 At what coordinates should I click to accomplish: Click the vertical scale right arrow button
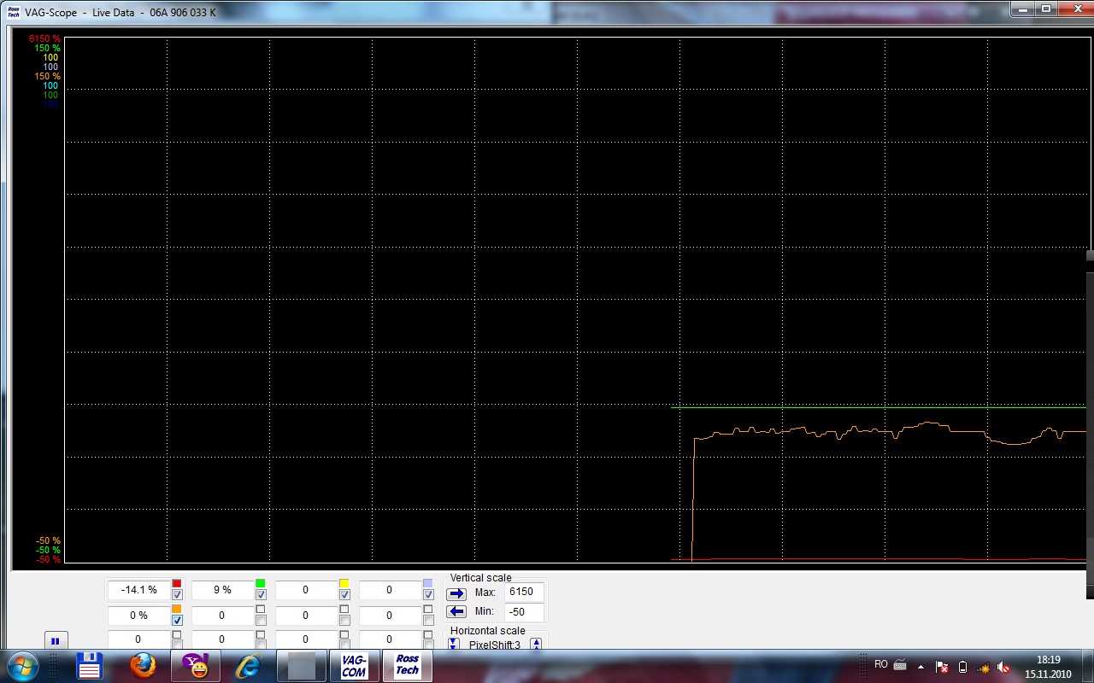coord(456,593)
